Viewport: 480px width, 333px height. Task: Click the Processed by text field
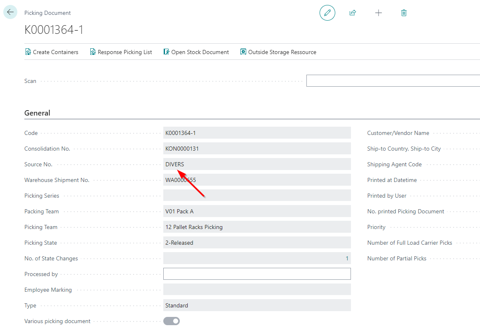[256, 274]
